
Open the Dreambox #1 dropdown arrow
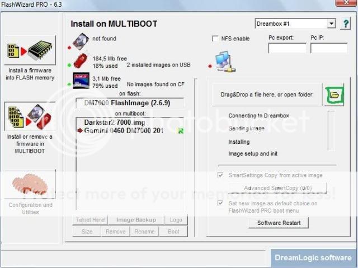(x=331, y=23)
